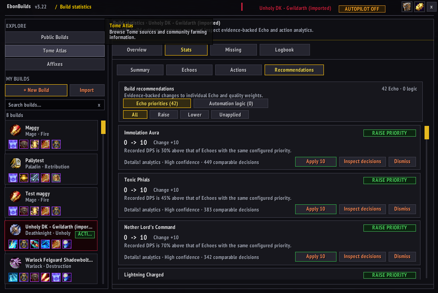Click the leather bracer icon in title bar
The height and width of the screenshot is (293, 438).
[407, 7]
